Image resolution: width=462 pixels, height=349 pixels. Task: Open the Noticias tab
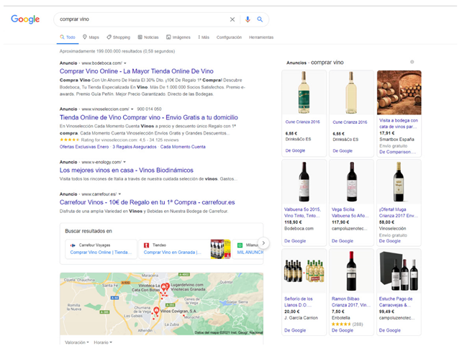148,37
